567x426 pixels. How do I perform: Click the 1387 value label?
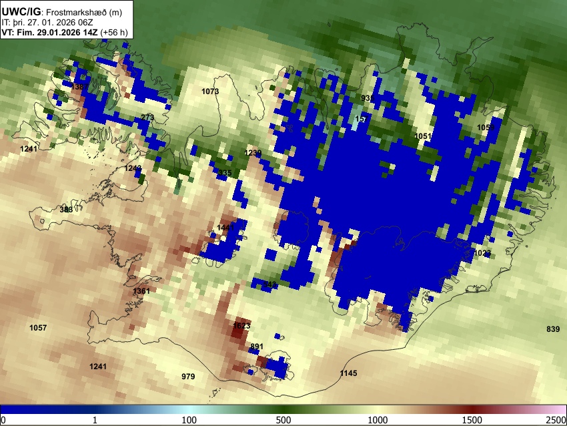point(79,87)
